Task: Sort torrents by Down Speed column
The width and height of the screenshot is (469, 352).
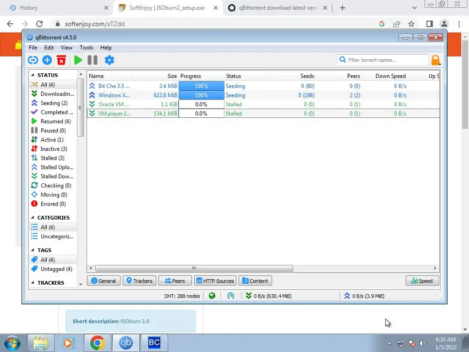Action: [x=385, y=76]
